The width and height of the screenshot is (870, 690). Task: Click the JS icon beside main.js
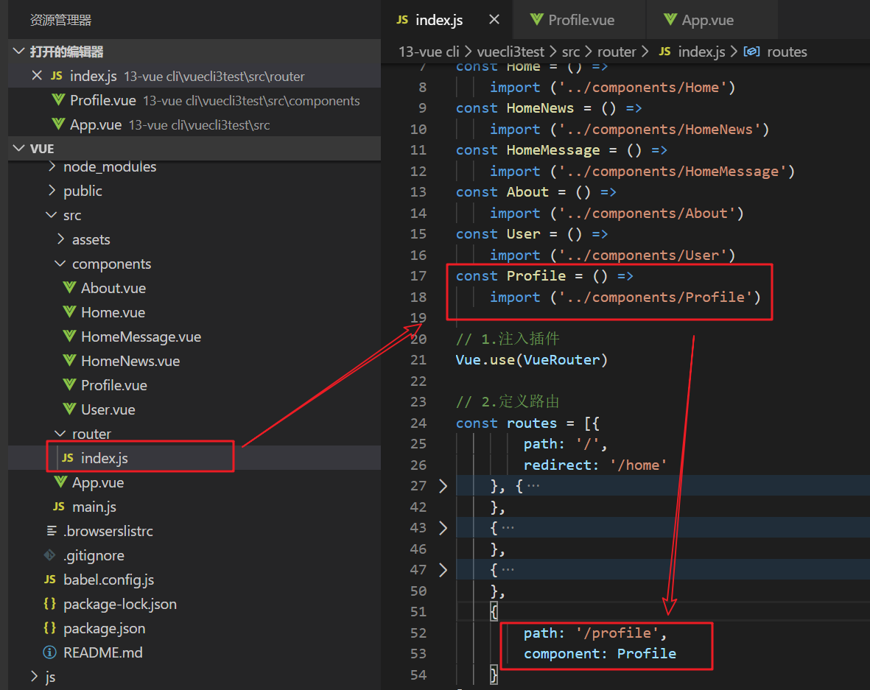point(59,507)
